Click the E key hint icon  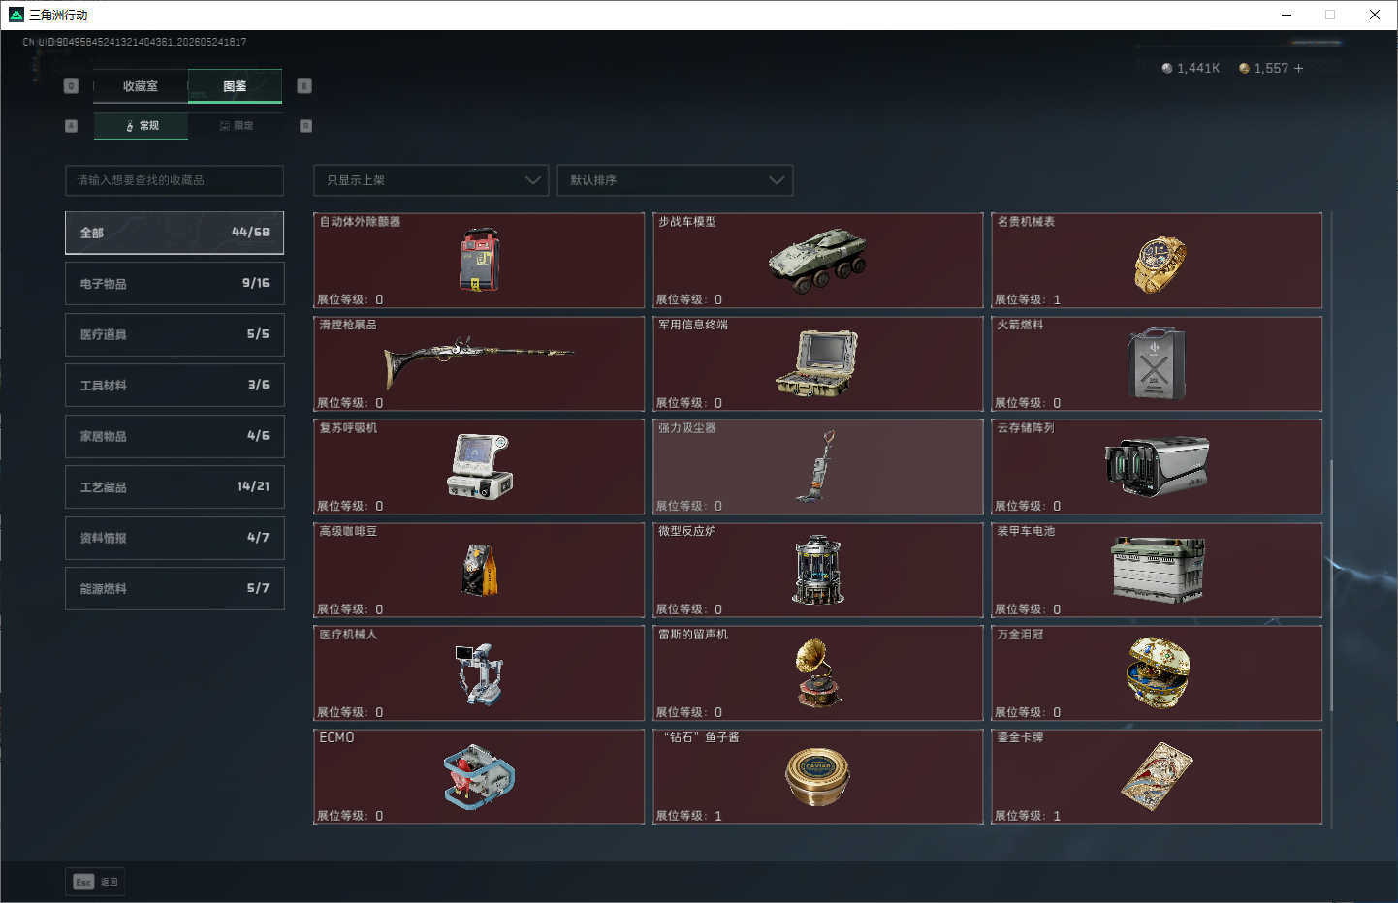(304, 86)
